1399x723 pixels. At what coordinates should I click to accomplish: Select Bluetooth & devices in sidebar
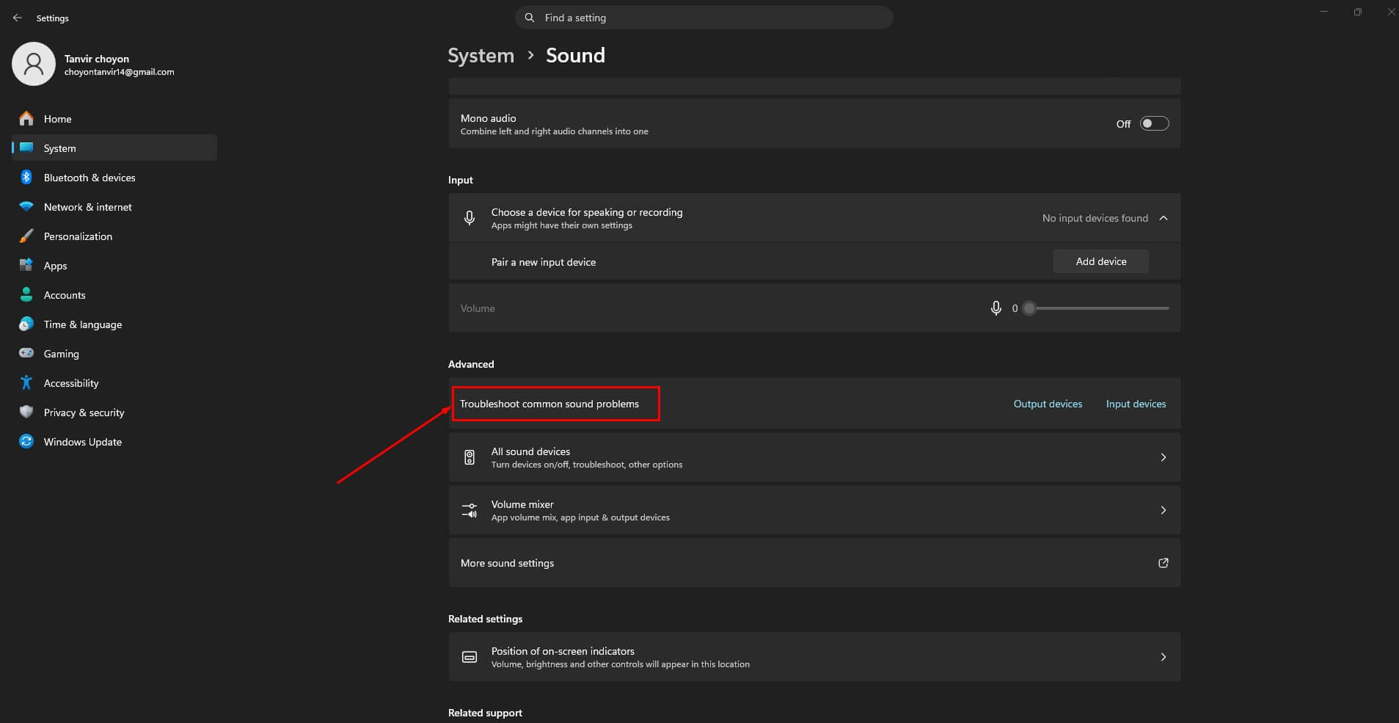pos(114,177)
